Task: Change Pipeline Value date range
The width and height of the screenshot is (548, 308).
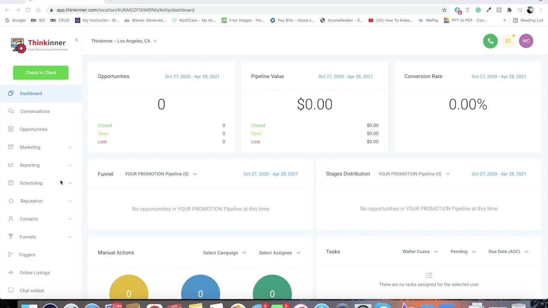Action: pyautogui.click(x=345, y=77)
